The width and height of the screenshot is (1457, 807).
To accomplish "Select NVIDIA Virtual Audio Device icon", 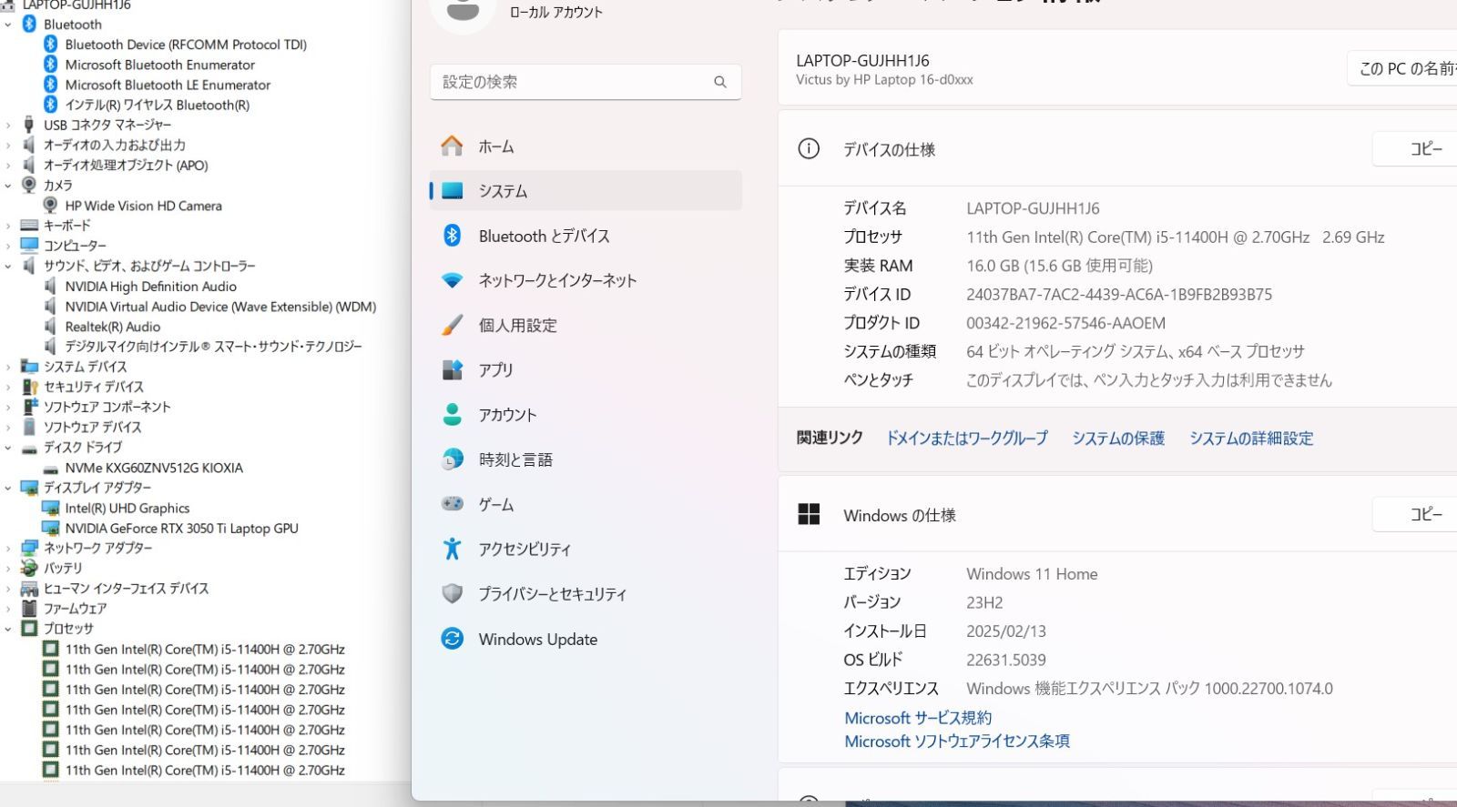I will pos(50,306).
